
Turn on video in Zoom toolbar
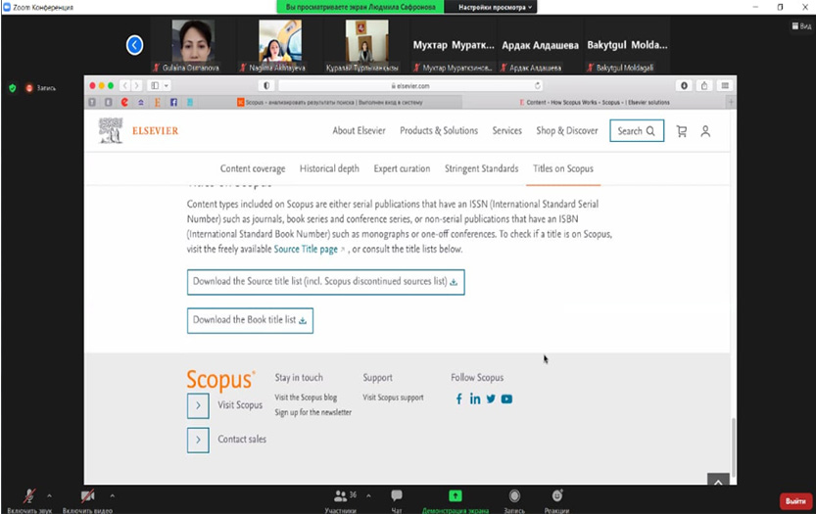pyautogui.click(x=87, y=496)
